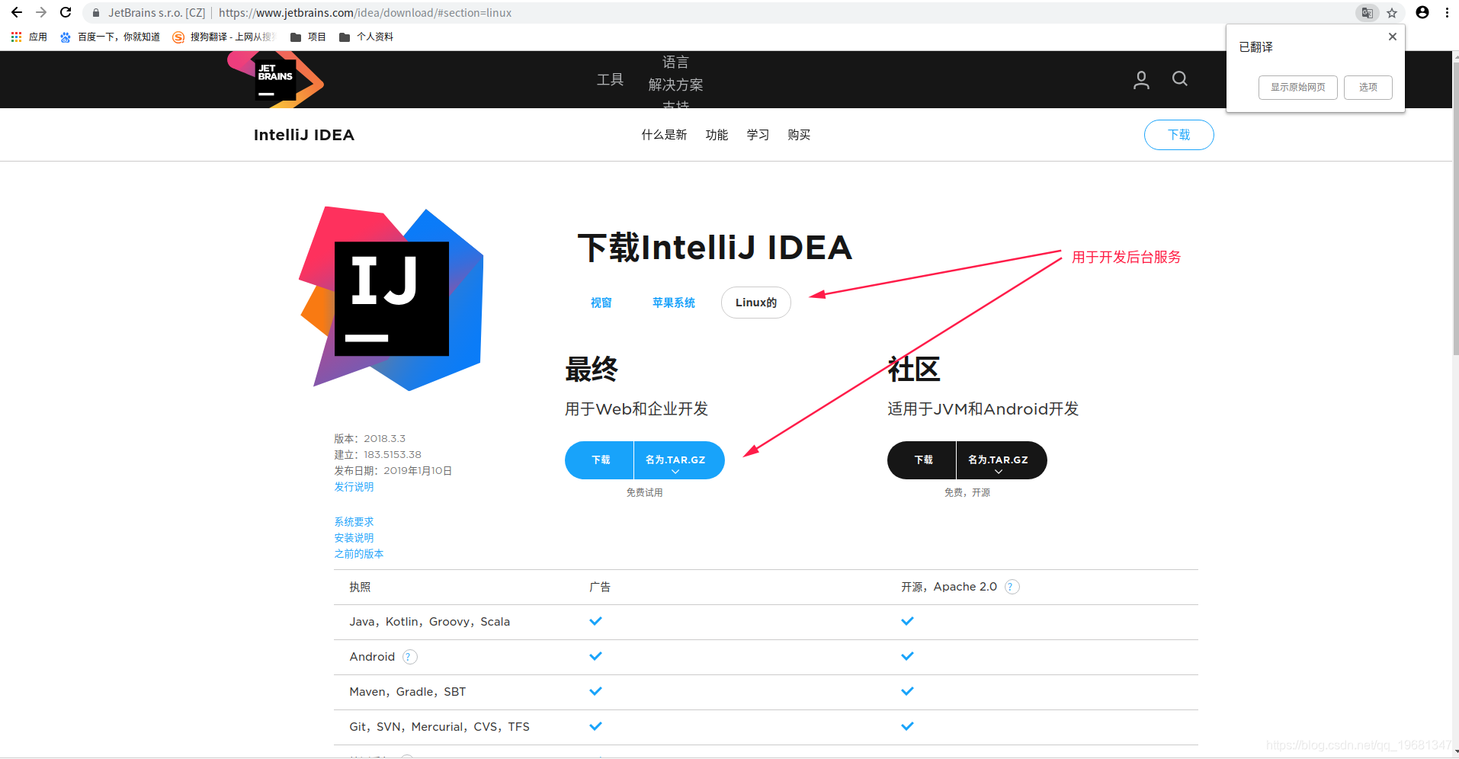Switch to the 视窗 platform tab

click(x=601, y=303)
